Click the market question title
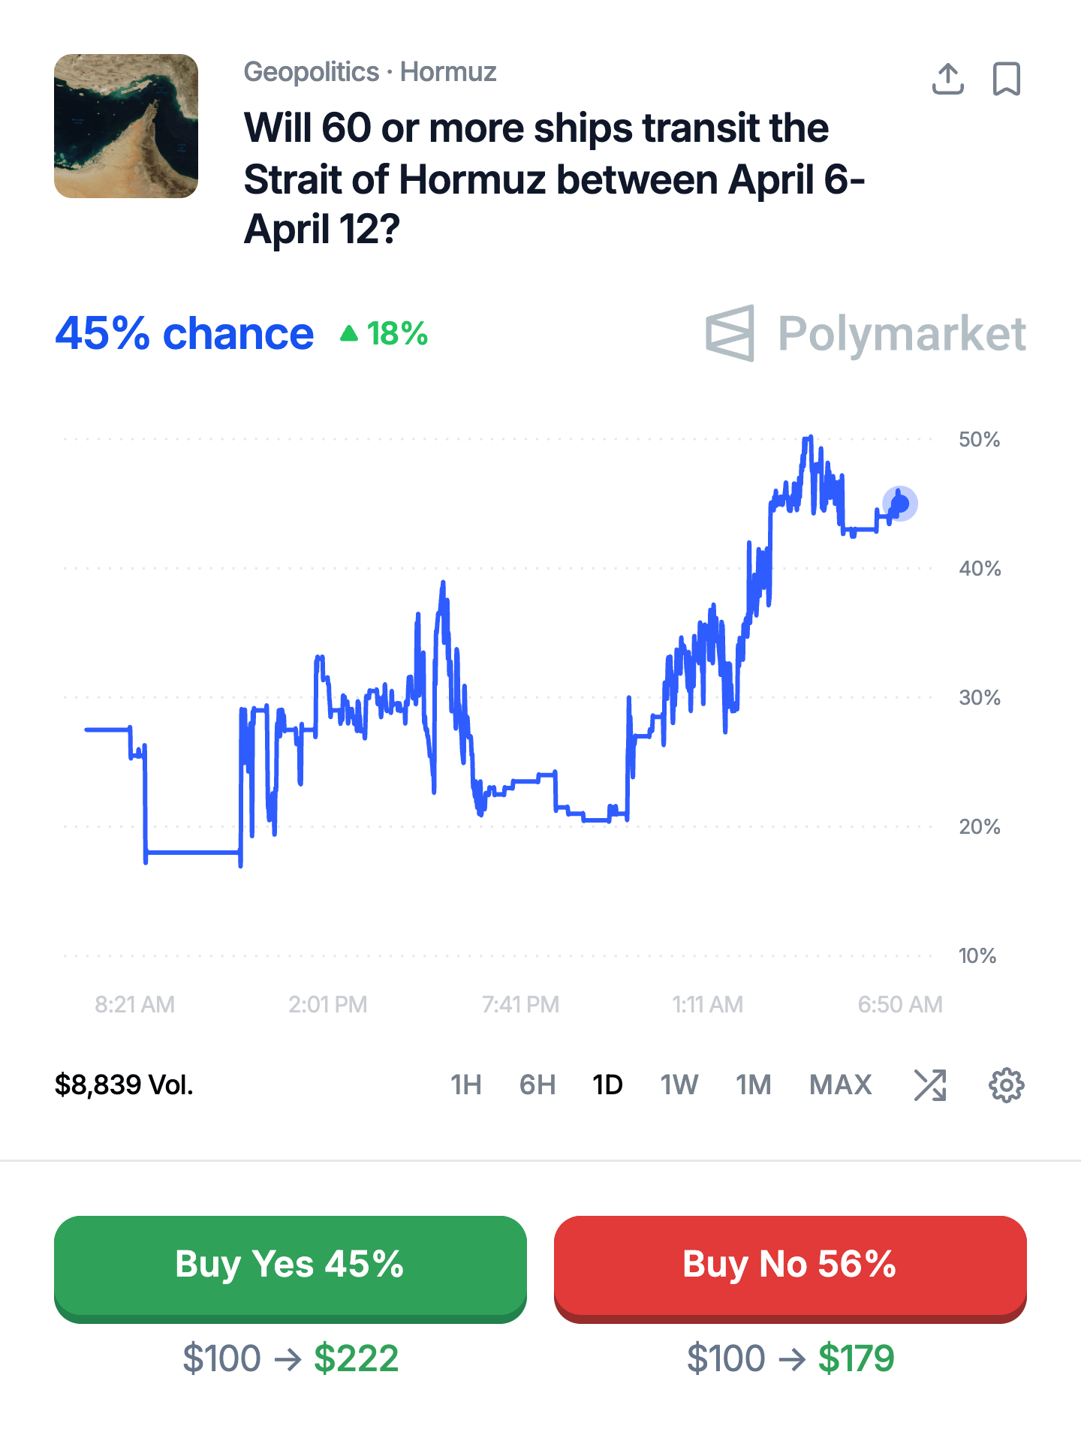The height and width of the screenshot is (1441, 1081). click(x=554, y=179)
